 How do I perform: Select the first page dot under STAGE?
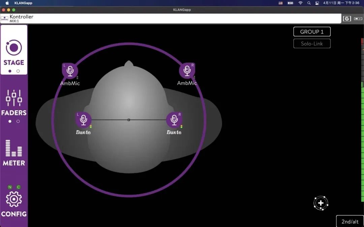tap(10, 71)
